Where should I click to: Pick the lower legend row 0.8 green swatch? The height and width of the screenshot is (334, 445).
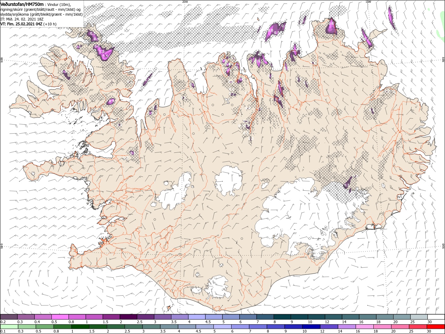click(x=62, y=327)
